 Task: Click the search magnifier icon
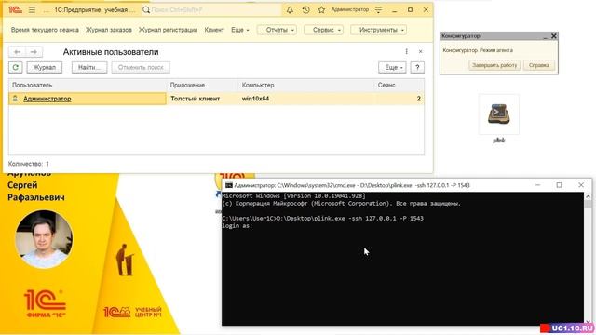(146, 10)
